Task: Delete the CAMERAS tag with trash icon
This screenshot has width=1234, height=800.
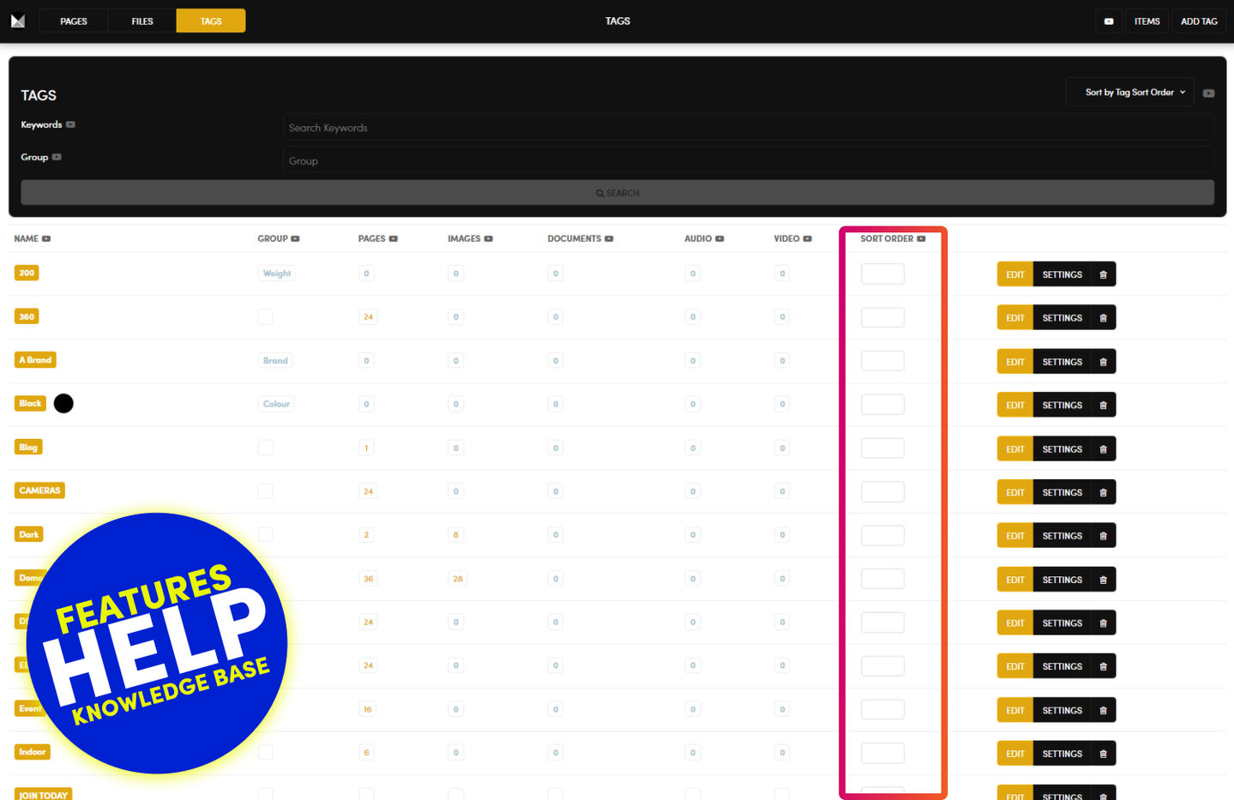Action: click(x=1103, y=493)
